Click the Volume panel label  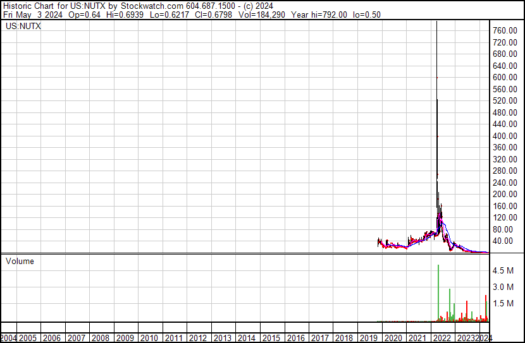(20, 261)
